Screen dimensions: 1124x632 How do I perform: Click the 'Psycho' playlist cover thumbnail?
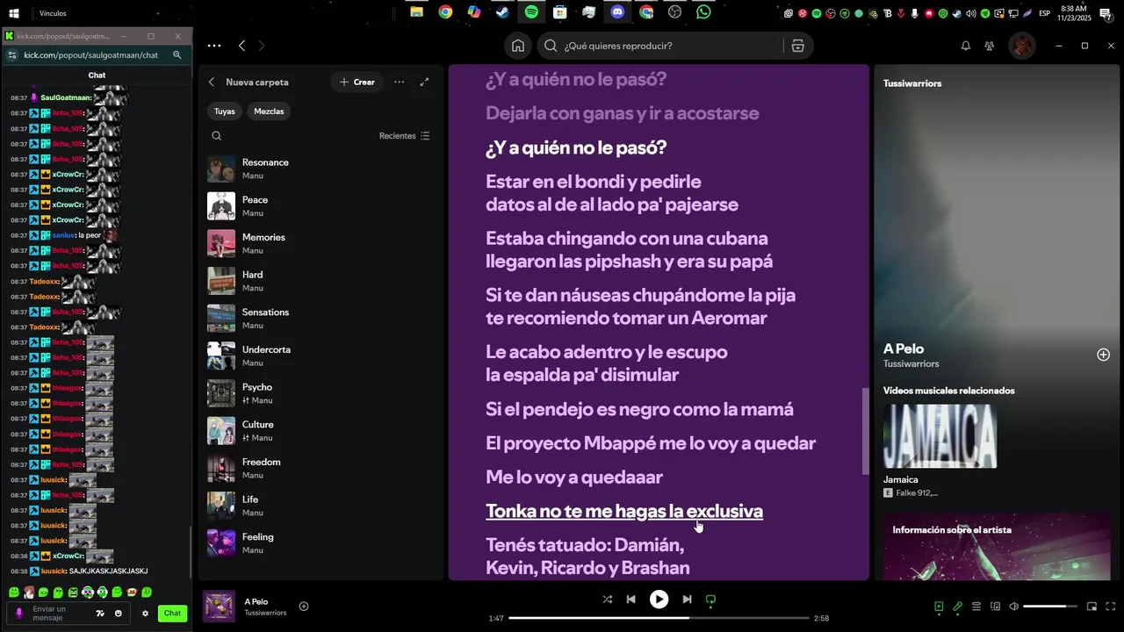coord(221,393)
